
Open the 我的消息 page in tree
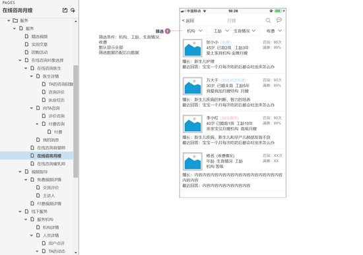click(48, 140)
